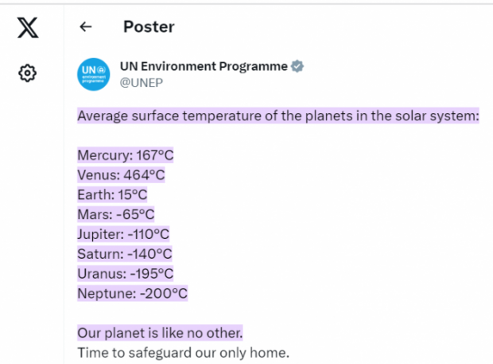Click the Earth: 15°C line
Screen dimensions: 493x364
coord(112,195)
